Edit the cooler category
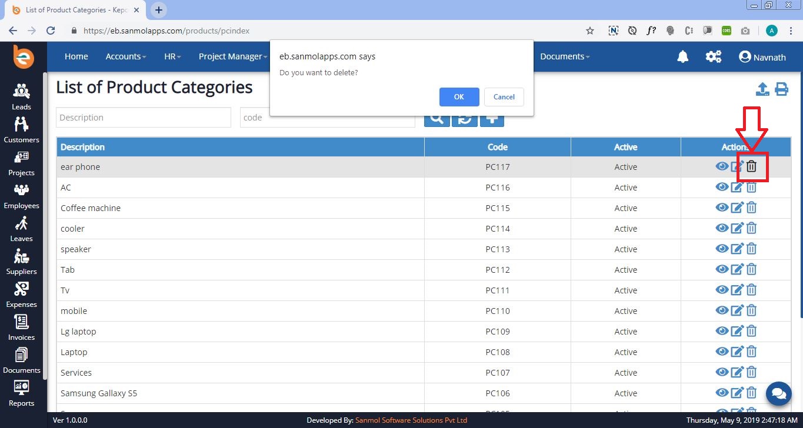803x428 pixels. pos(737,229)
